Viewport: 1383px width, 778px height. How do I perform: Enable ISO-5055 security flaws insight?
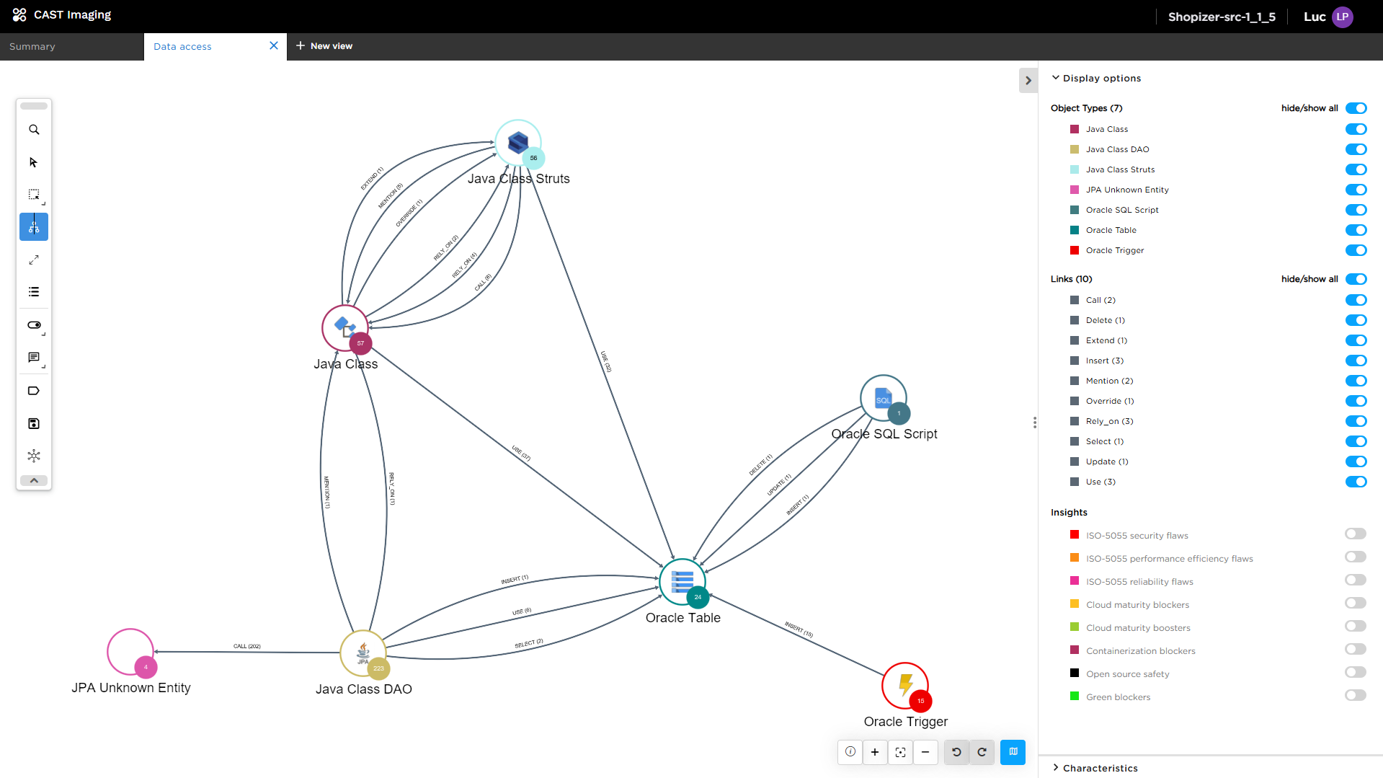(1355, 534)
